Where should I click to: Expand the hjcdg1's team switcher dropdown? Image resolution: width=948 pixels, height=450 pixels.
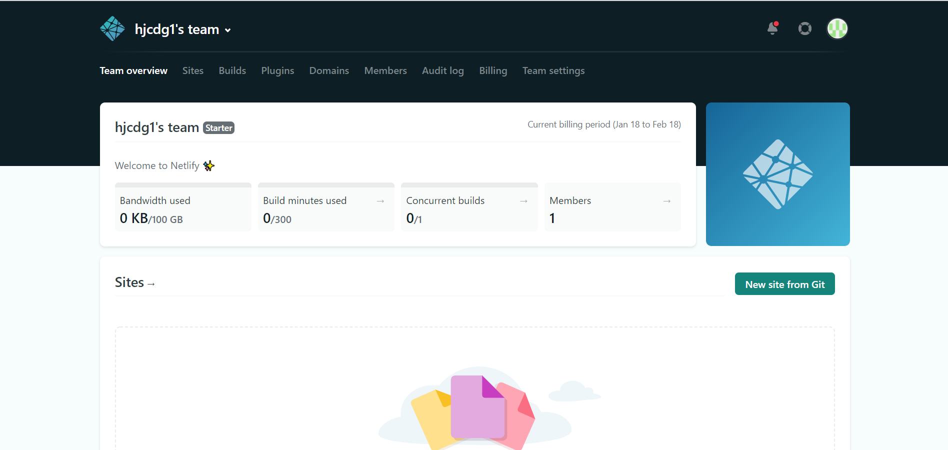pyautogui.click(x=182, y=29)
